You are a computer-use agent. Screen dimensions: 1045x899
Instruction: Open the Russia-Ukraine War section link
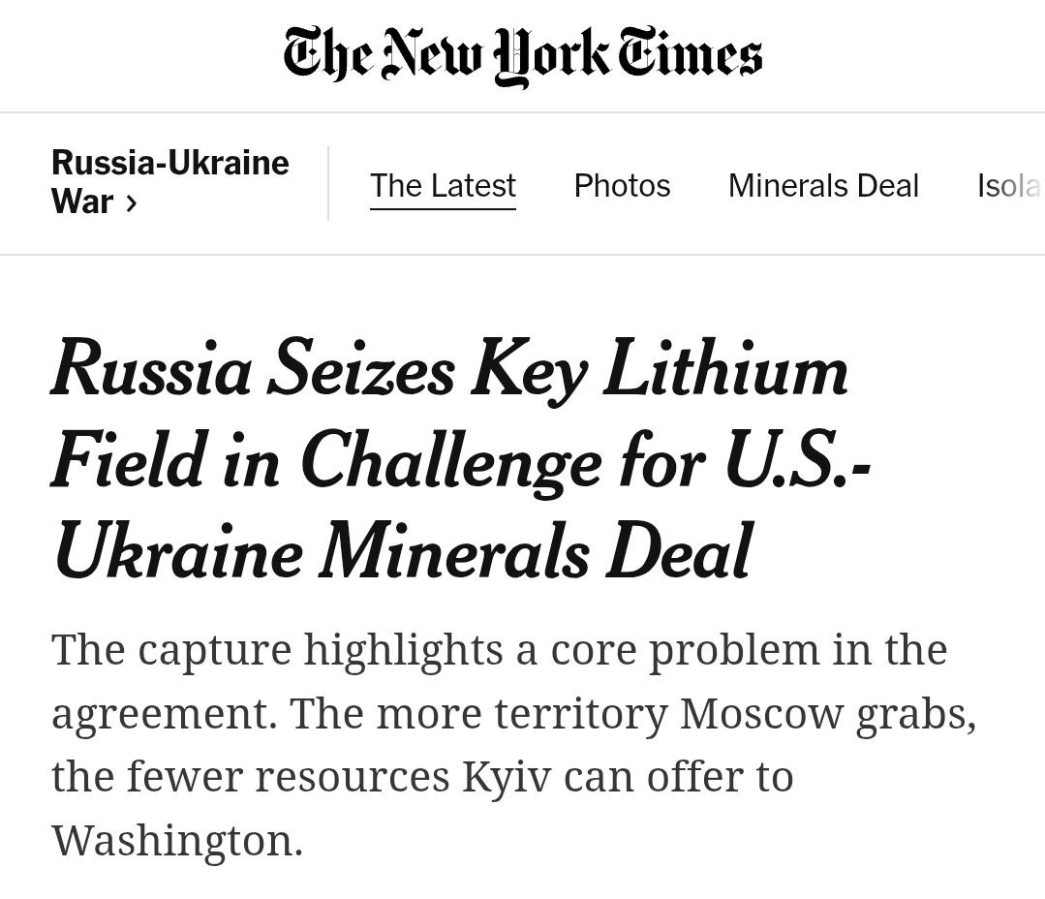(169, 181)
